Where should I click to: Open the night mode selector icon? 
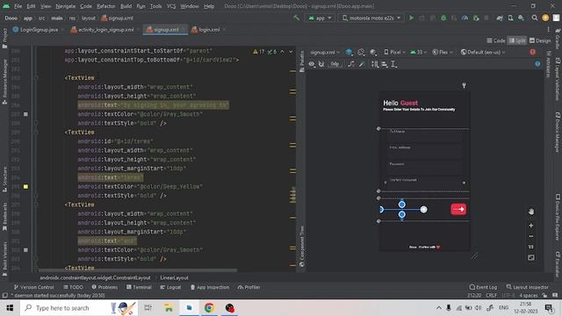tap(373, 53)
